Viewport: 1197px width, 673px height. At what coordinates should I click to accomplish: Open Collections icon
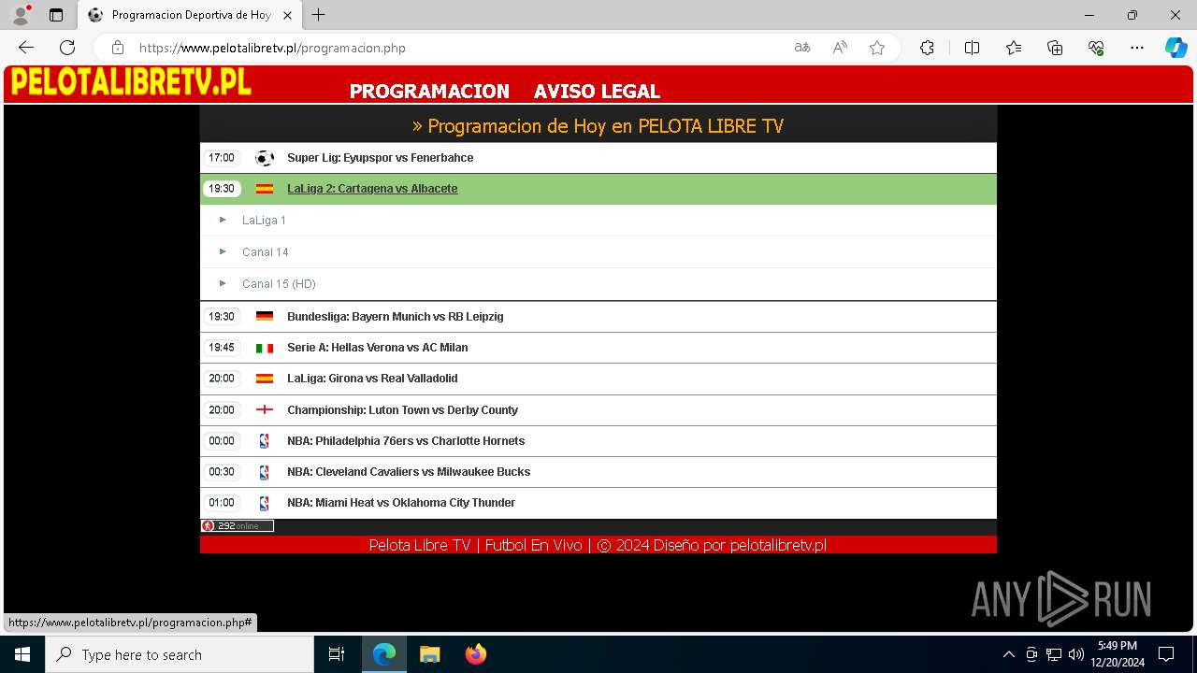pos(1055,48)
